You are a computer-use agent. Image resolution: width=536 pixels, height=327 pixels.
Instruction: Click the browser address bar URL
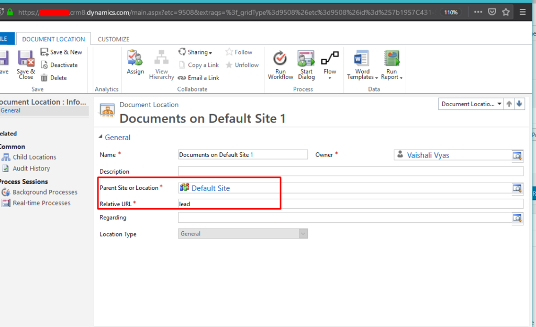click(x=226, y=13)
